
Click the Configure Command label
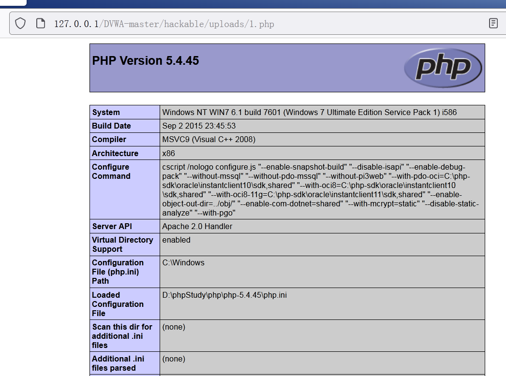pos(111,172)
